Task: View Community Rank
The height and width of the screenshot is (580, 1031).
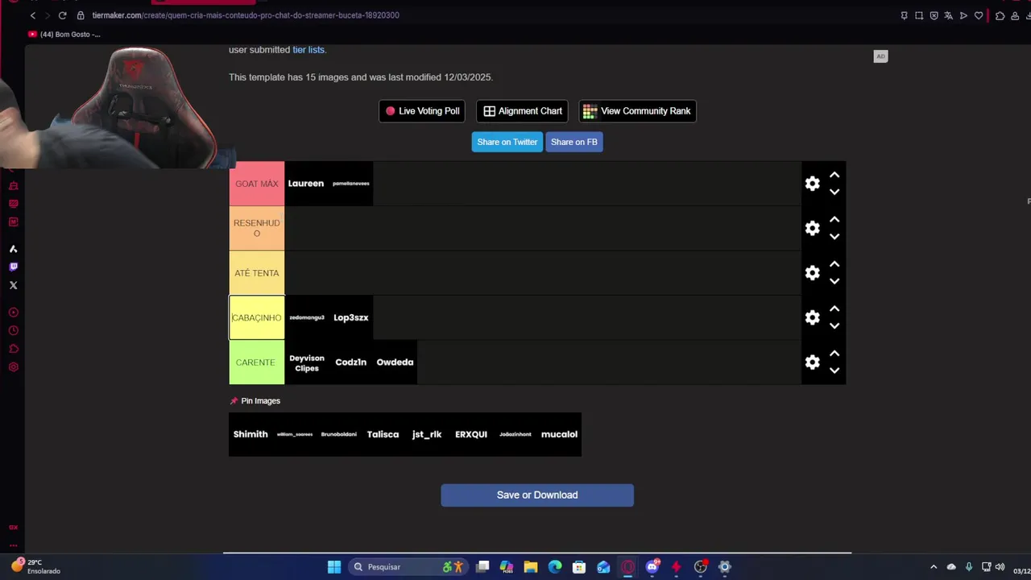Action: (x=637, y=111)
